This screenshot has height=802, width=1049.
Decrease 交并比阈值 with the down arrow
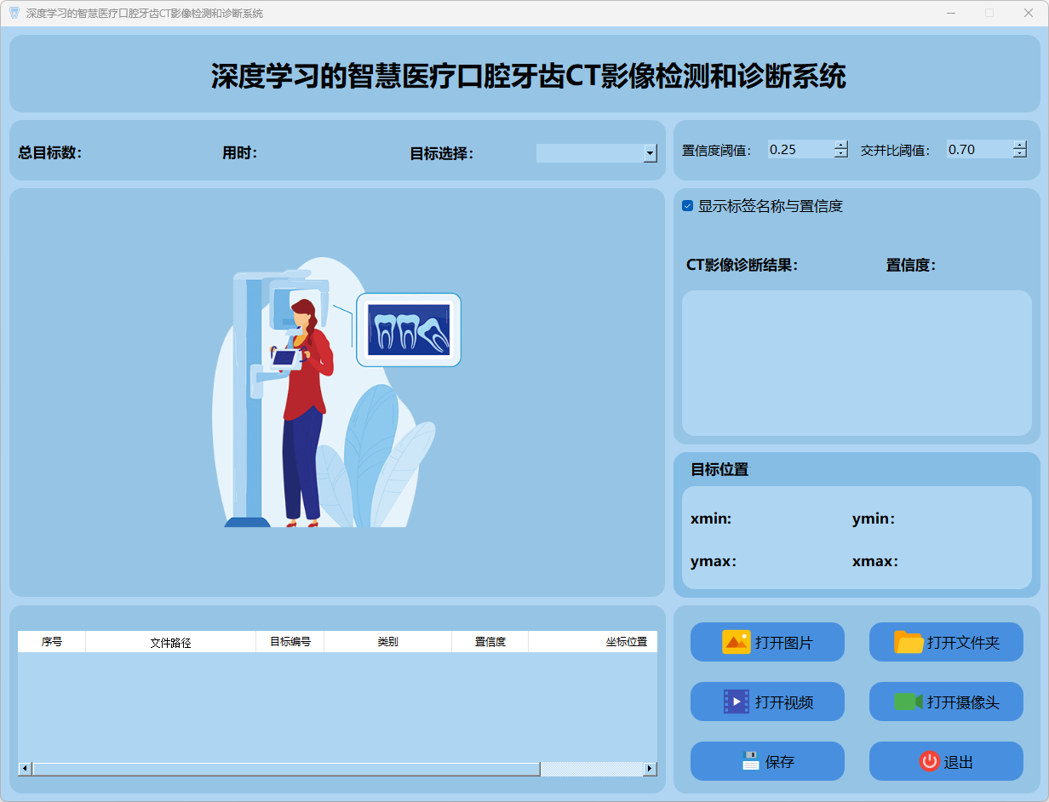pos(1020,154)
